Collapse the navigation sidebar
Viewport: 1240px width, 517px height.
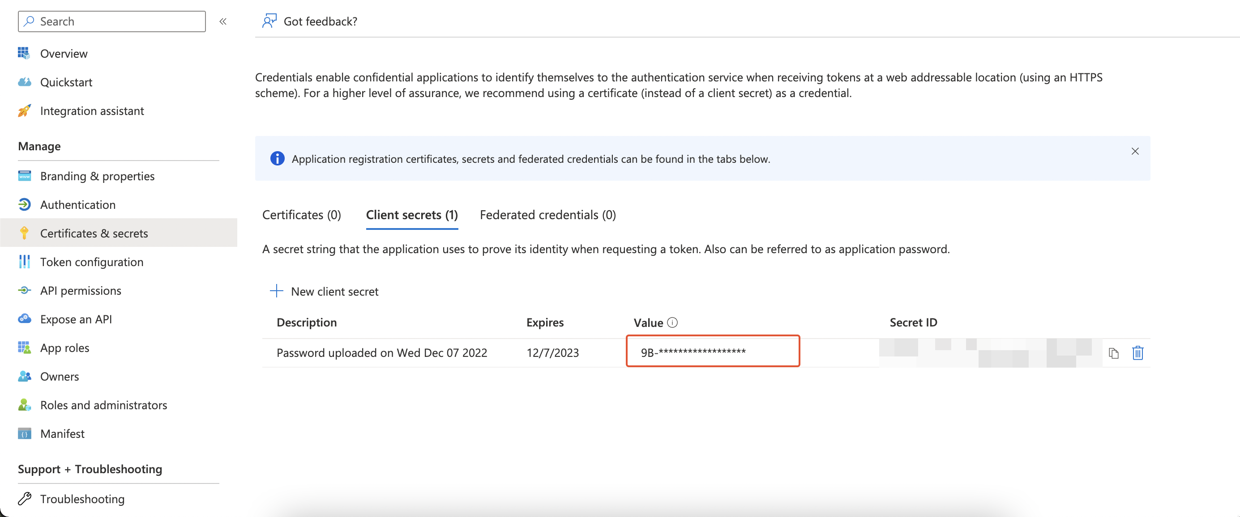tap(222, 21)
